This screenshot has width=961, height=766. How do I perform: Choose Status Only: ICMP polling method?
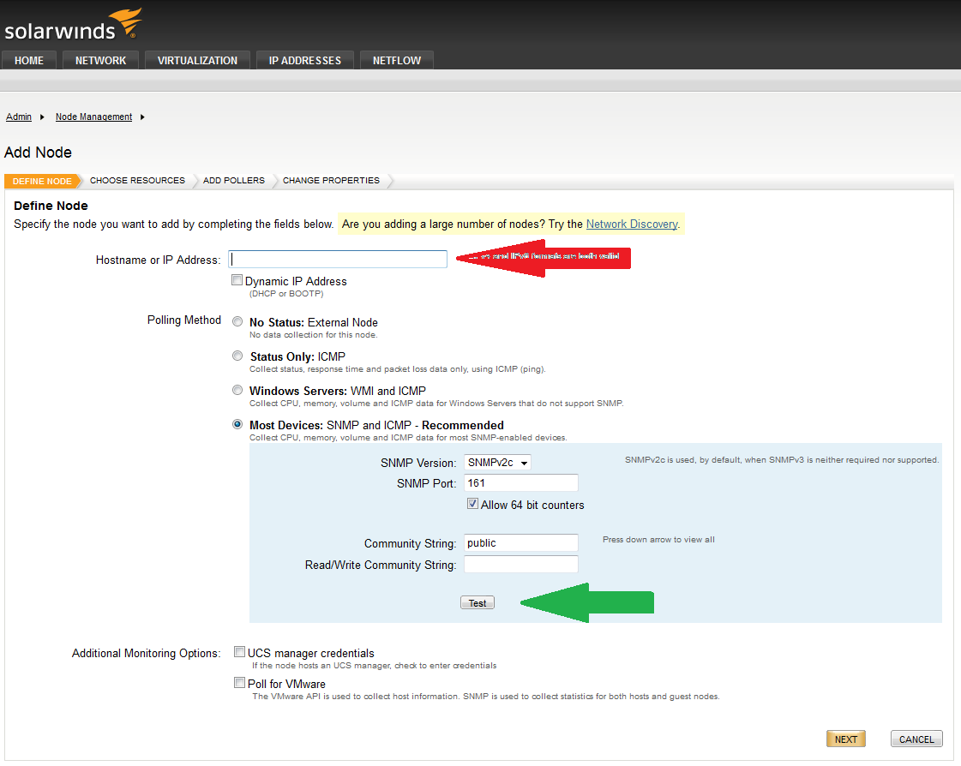(x=237, y=356)
